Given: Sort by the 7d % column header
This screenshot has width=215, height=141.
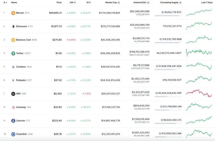Looking at the screenshot, I should [88, 2].
